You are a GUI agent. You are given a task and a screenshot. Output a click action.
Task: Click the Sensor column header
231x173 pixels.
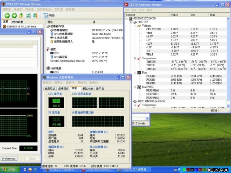coord(147,15)
